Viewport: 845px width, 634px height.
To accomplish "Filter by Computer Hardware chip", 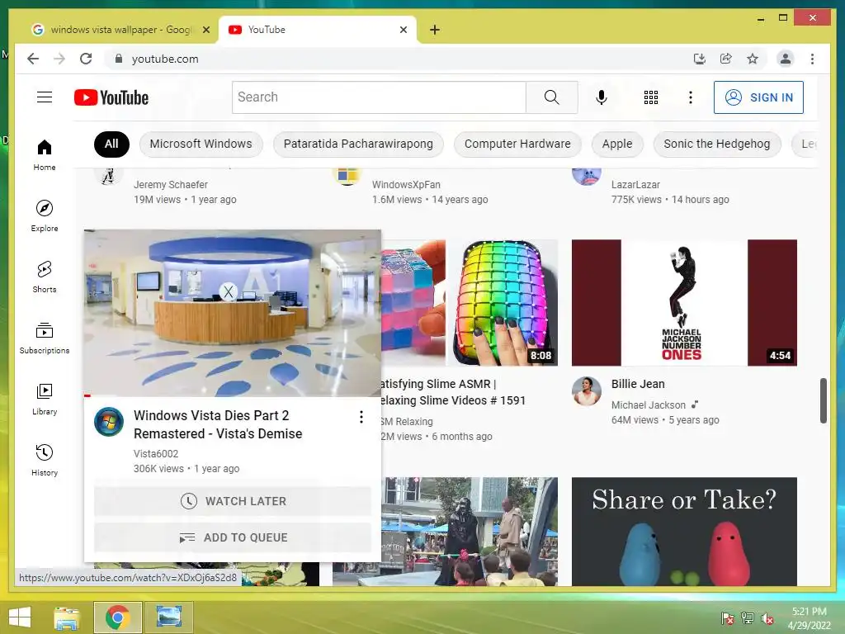I will pos(517,144).
